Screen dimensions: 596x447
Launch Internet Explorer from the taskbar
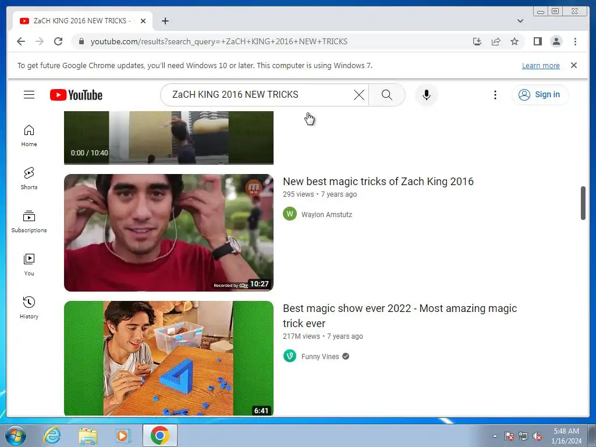[52, 435]
